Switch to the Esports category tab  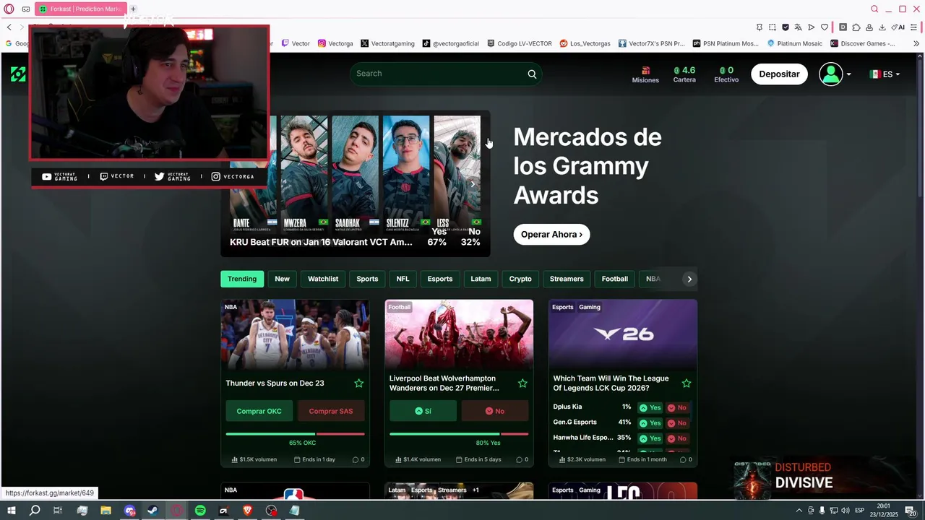(x=439, y=279)
